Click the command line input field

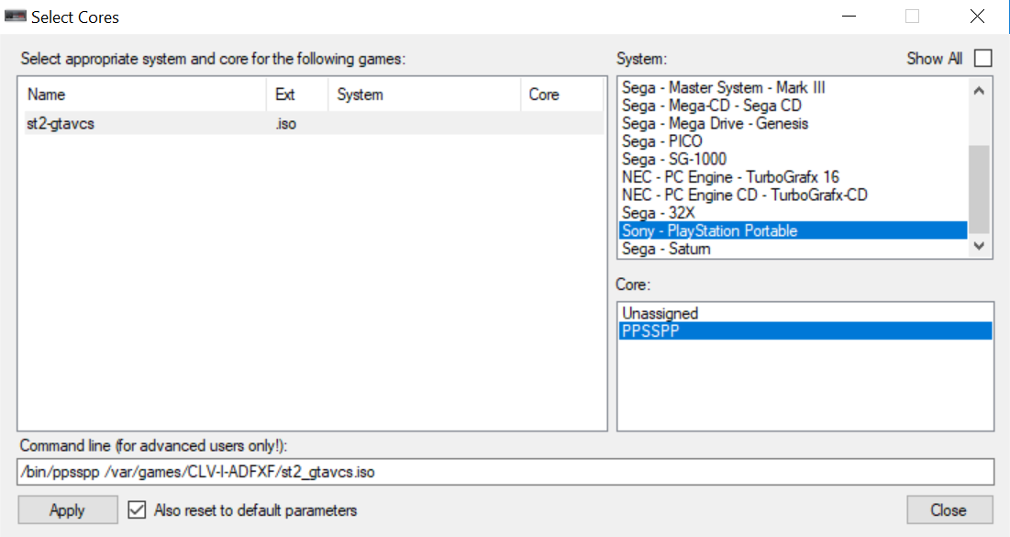tap(505, 472)
